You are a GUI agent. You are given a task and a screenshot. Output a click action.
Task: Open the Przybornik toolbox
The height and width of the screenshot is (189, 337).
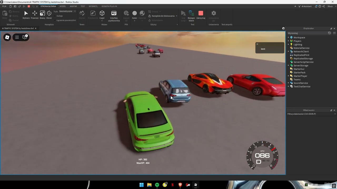[93, 15]
